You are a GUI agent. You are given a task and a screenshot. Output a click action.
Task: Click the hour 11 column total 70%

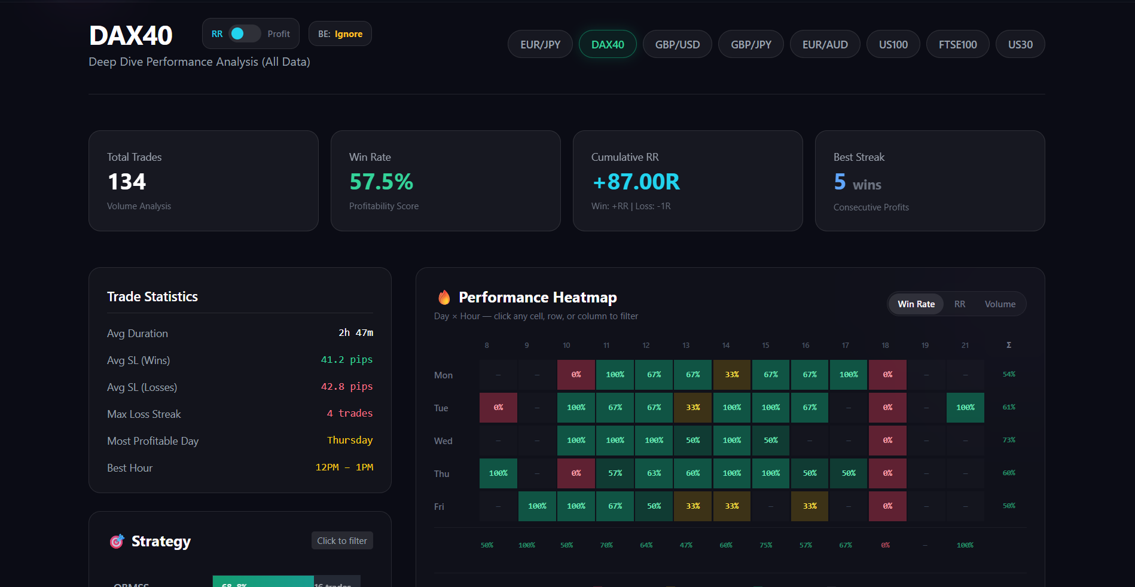(606, 545)
